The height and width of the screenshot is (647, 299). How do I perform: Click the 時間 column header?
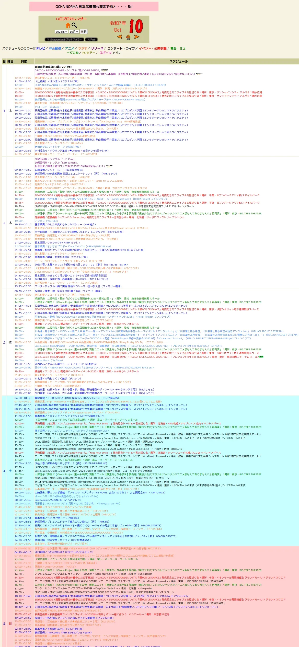24,61
